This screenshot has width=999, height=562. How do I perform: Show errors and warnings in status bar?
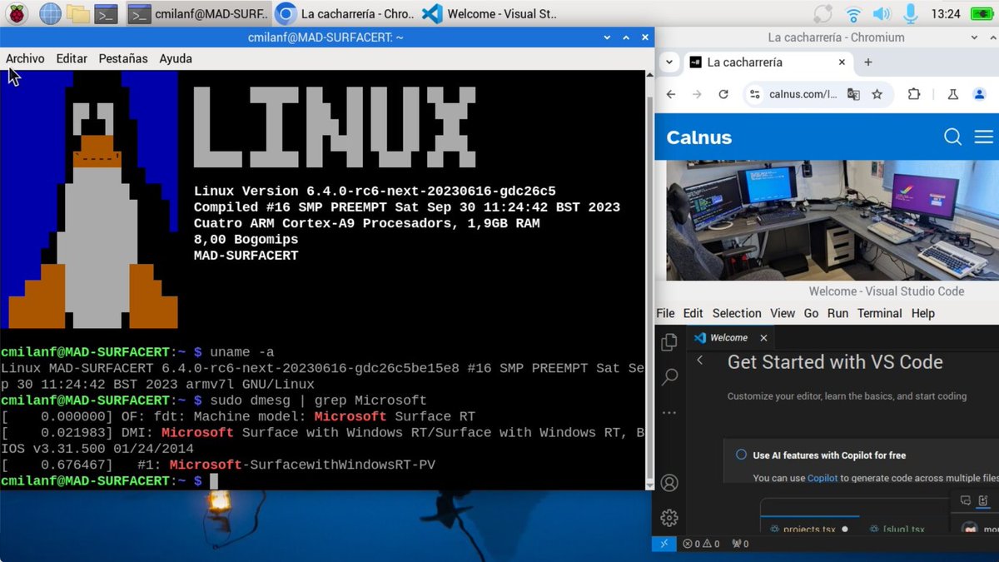[701, 544]
